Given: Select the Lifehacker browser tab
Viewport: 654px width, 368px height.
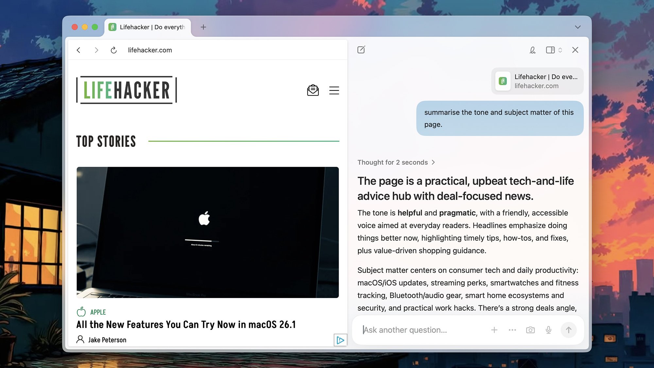Looking at the screenshot, I should 148,27.
